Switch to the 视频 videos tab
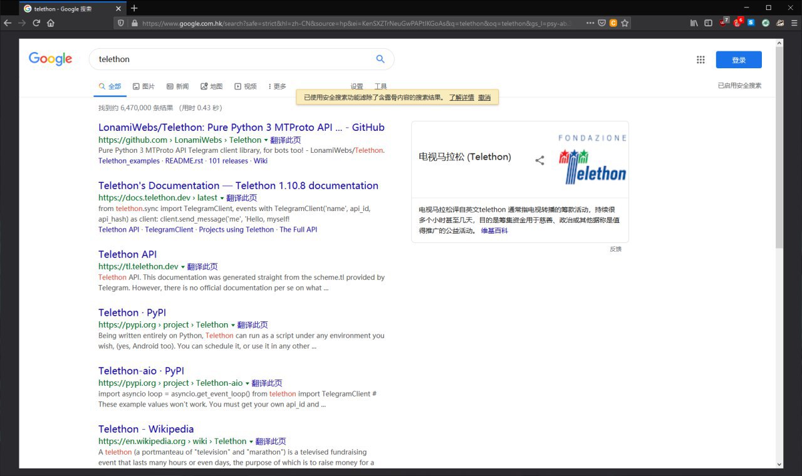Viewport: 802px width, 476px height. click(245, 86)
